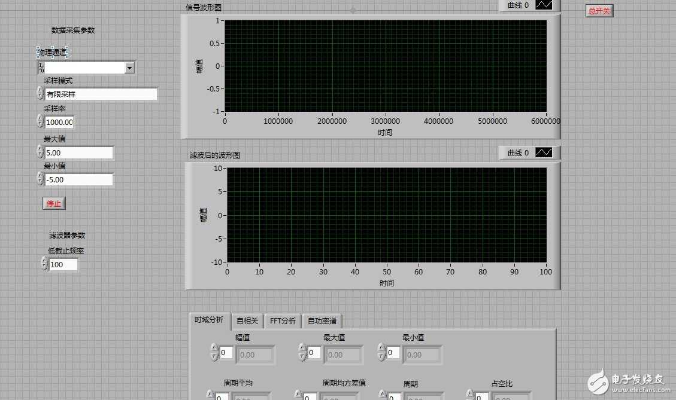Screen dimensions: 676x400
Task: Click the 信号波形图 plot legend line icon
Action: coord(544,5)
